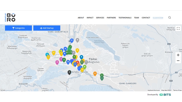Viewport: 182px width, 102px height.
Task: Select the orange pin near Third Array
Action: pos(95,74)
